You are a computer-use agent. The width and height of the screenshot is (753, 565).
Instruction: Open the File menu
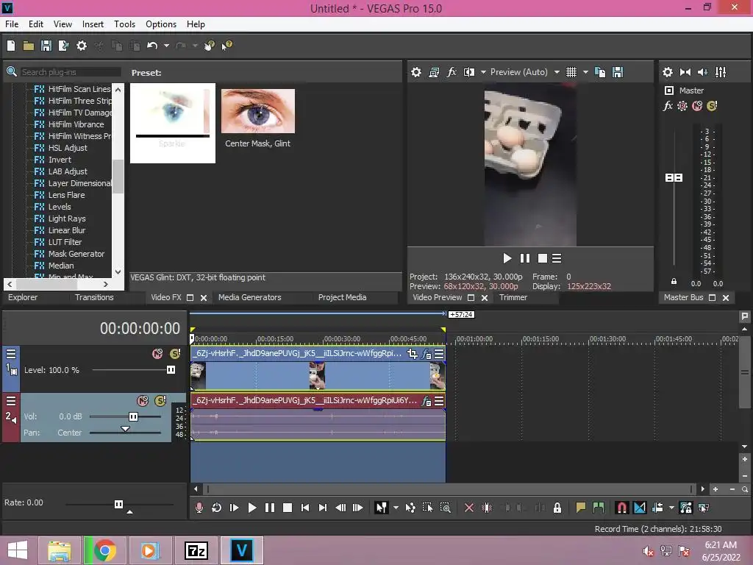tap(12, 24)
